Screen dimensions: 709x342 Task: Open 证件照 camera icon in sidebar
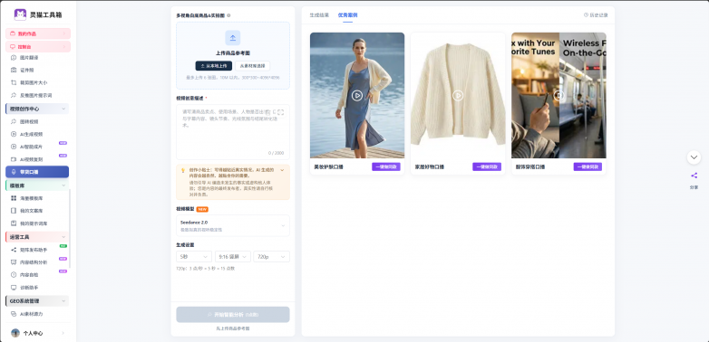pyautogui.click(x=14, y=70)
